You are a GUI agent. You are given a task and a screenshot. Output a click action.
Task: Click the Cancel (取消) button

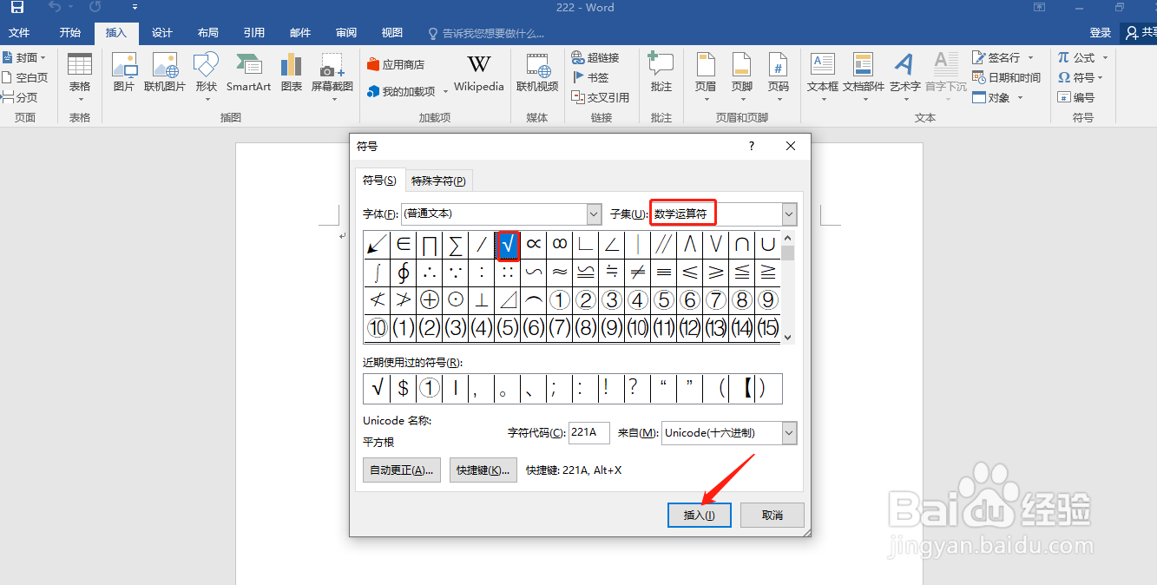pos(772,515)
